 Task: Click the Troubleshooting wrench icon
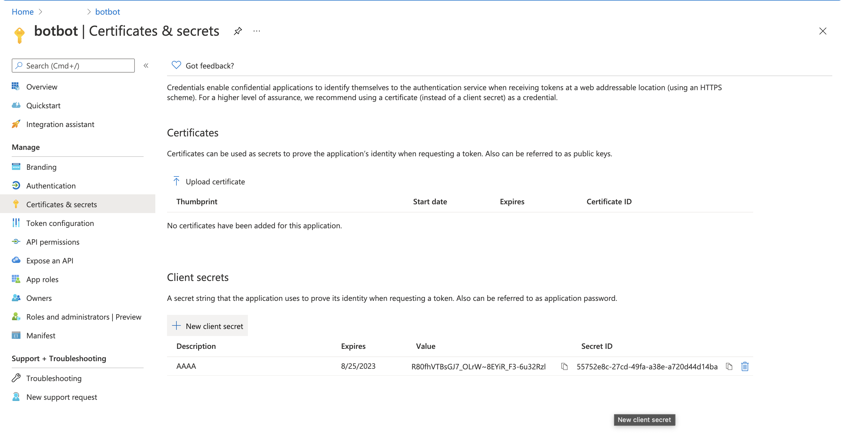pos(16,378)
